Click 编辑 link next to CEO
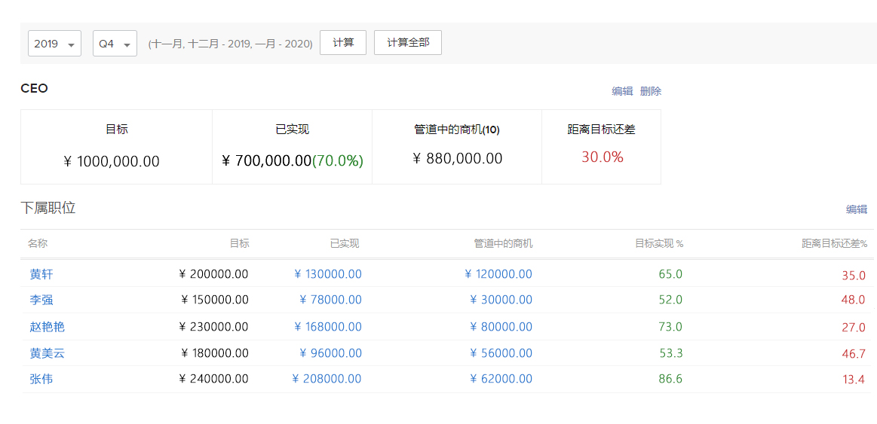Image resolution: width=877 pixels, height=424 pixels. (x=622, y=91)
